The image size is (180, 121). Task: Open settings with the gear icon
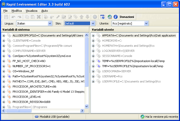point(95,17)
